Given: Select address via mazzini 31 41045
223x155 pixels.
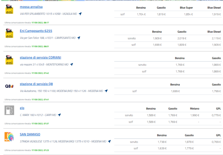Looking at the screenshot, I should [x=32, y=64].
